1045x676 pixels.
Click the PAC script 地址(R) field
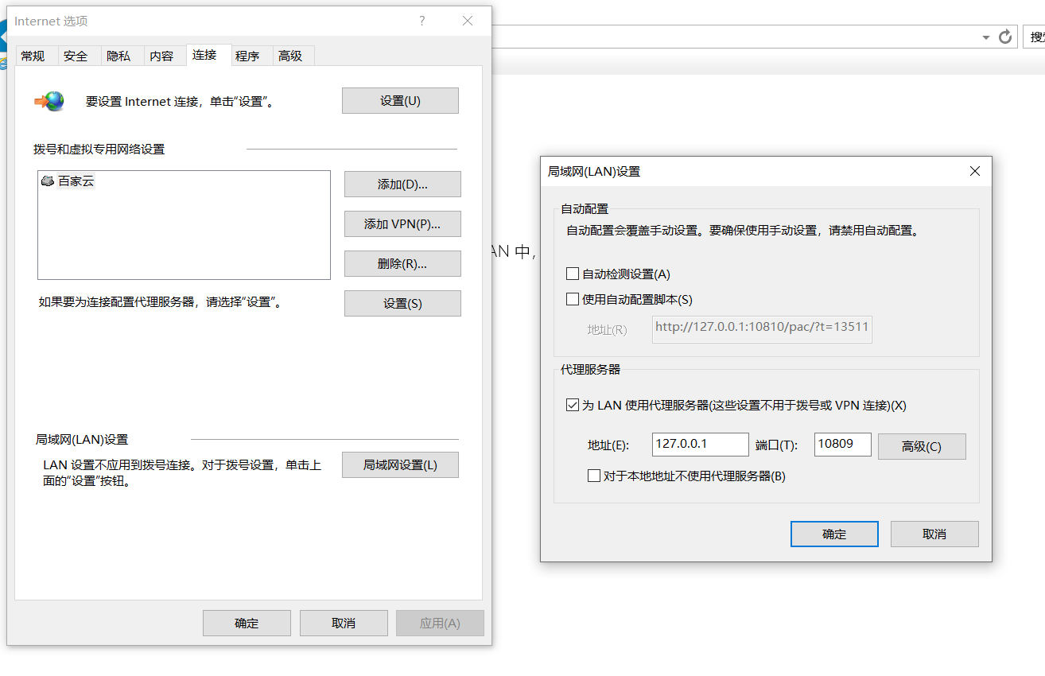pyautogui.click(x=762, y=330)
